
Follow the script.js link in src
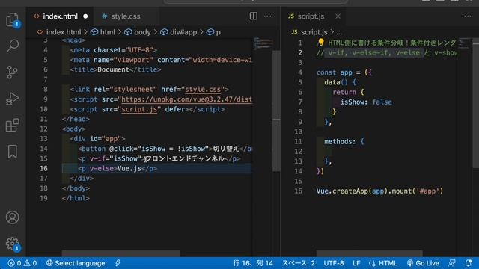click(139, 109)
